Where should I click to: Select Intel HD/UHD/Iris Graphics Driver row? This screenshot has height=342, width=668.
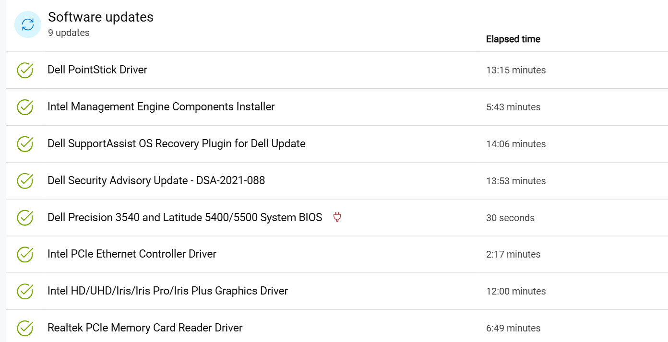click(x=337, y=291)
